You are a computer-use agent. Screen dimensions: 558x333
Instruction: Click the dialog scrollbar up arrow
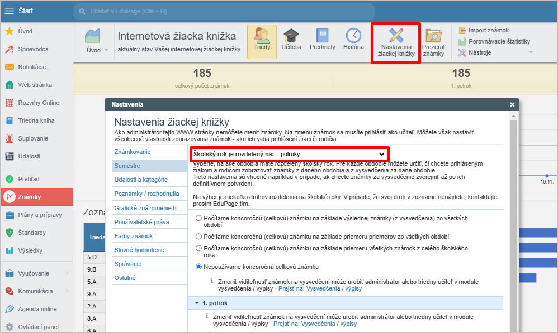513,116
